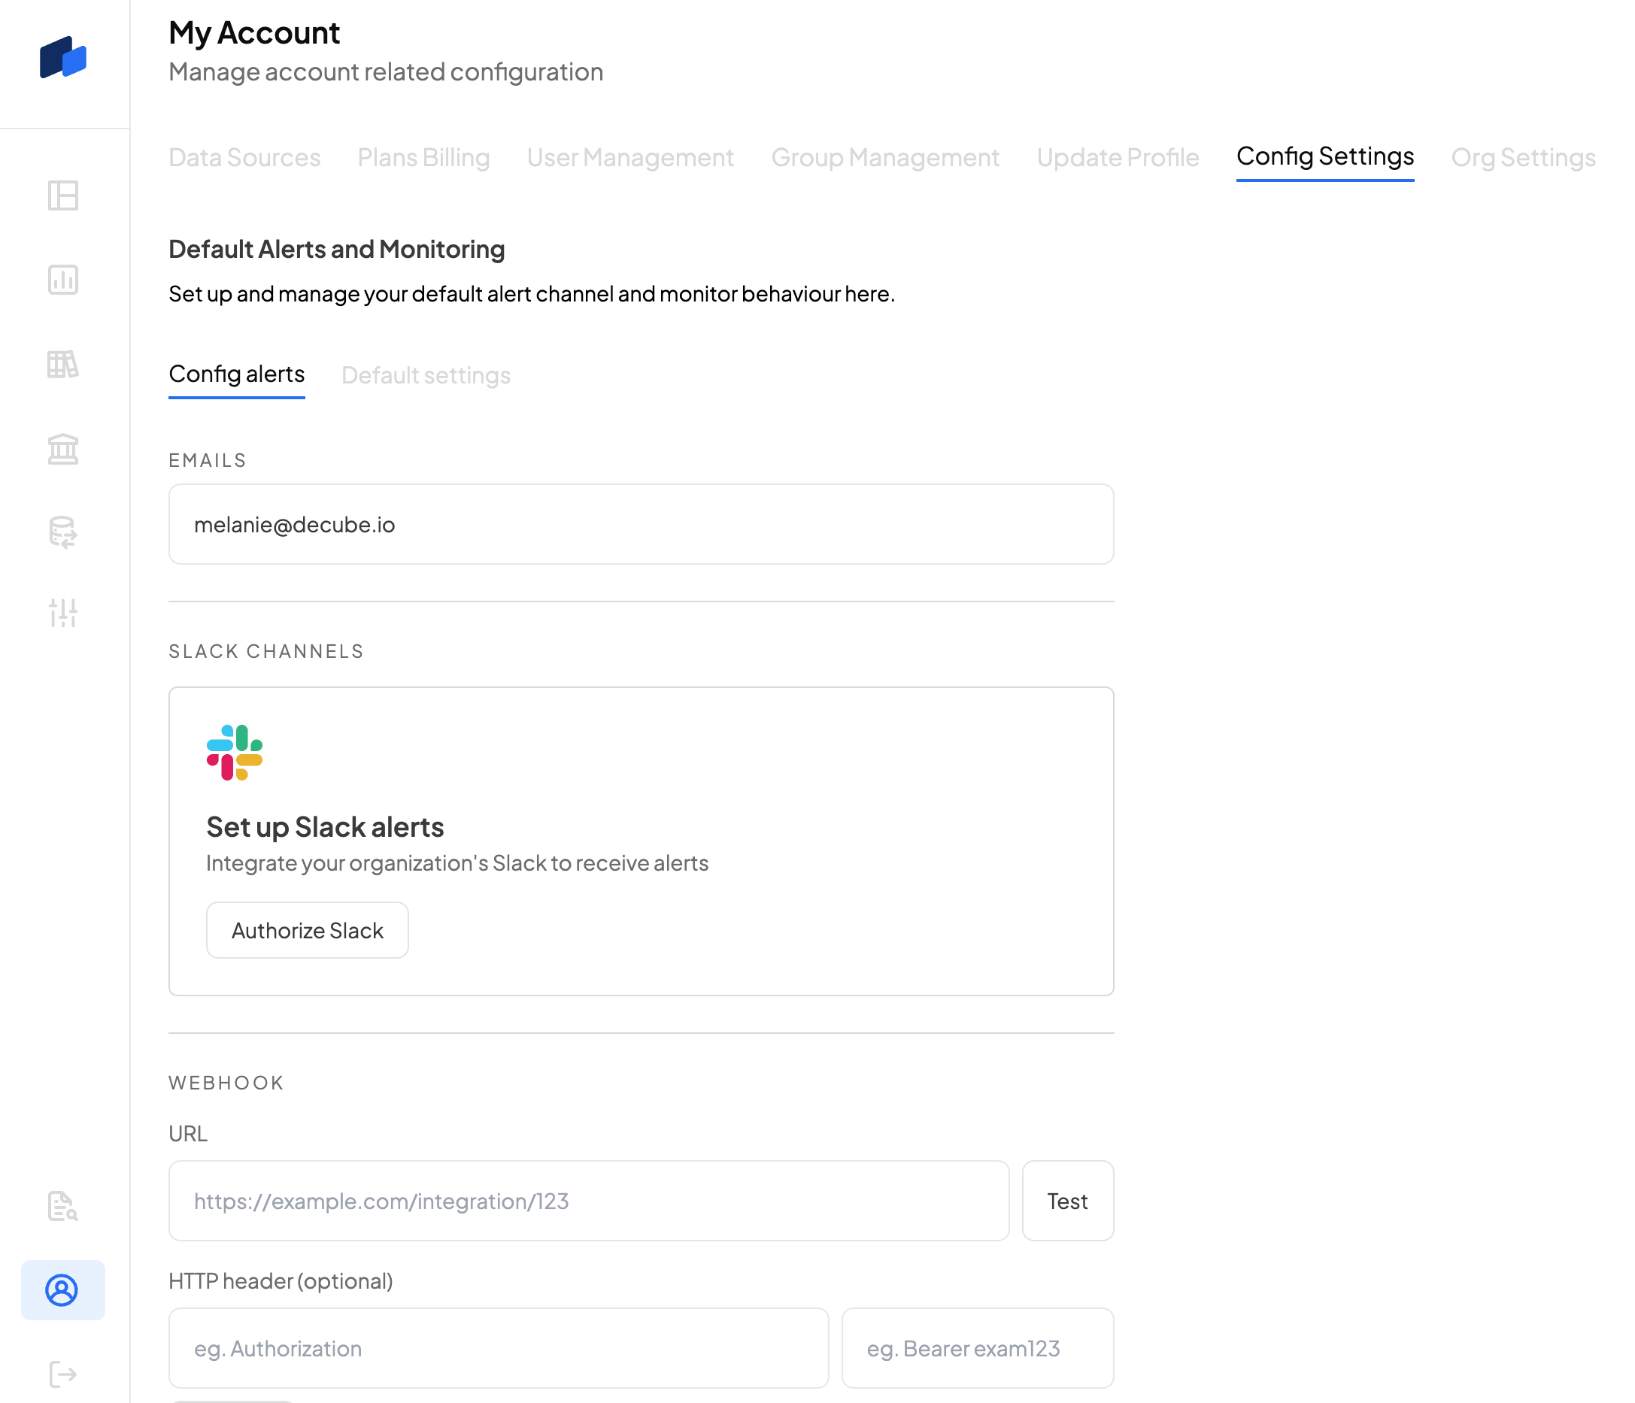
Task: Focus the webhook URL input field
Action: pyautogui.click(x=589, y=1201)
